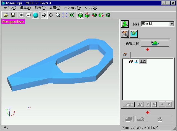Click the top view cube icon
The image size is (177, 131).
click(87, 15)
